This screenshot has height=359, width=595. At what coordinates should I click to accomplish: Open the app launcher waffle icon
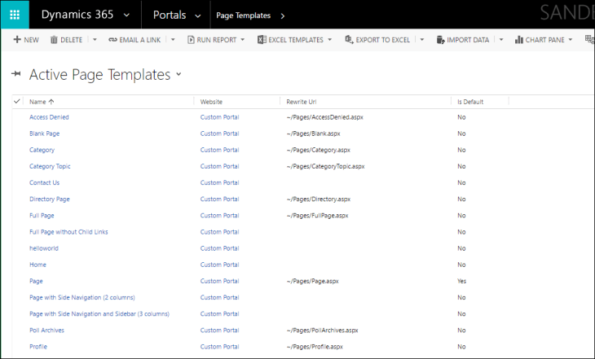point(15,15)
